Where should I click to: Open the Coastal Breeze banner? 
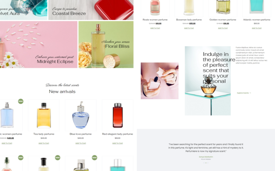[91, 10]
